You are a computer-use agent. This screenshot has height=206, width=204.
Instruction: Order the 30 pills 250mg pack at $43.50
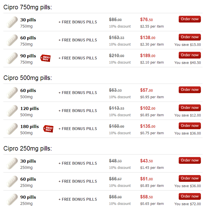[x=190, y=160]
